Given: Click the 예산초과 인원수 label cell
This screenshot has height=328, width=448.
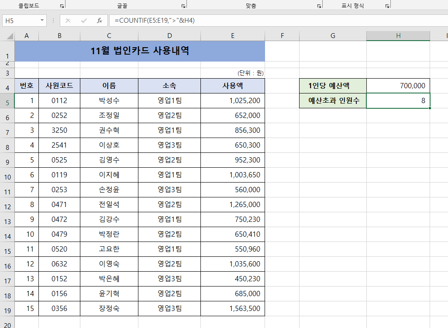Looking at the screenshot, I should tap(333, 100).
